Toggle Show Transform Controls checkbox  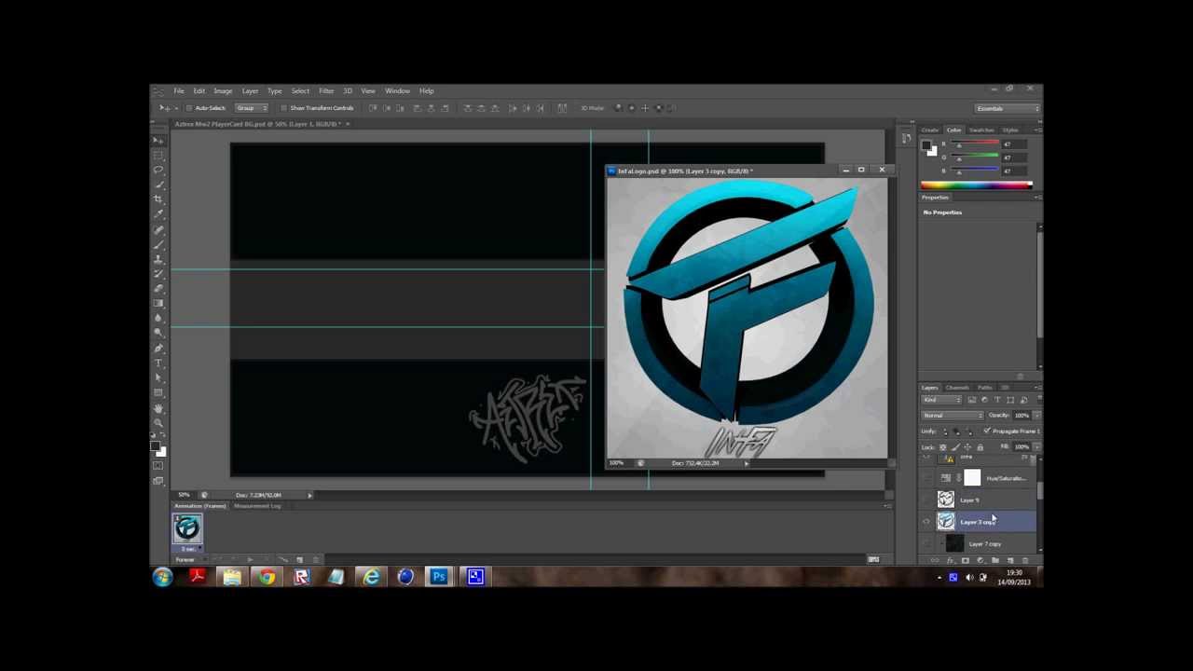(x=283, y=108)
